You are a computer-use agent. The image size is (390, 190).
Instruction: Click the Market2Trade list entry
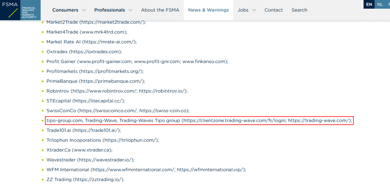coord(96,22)
